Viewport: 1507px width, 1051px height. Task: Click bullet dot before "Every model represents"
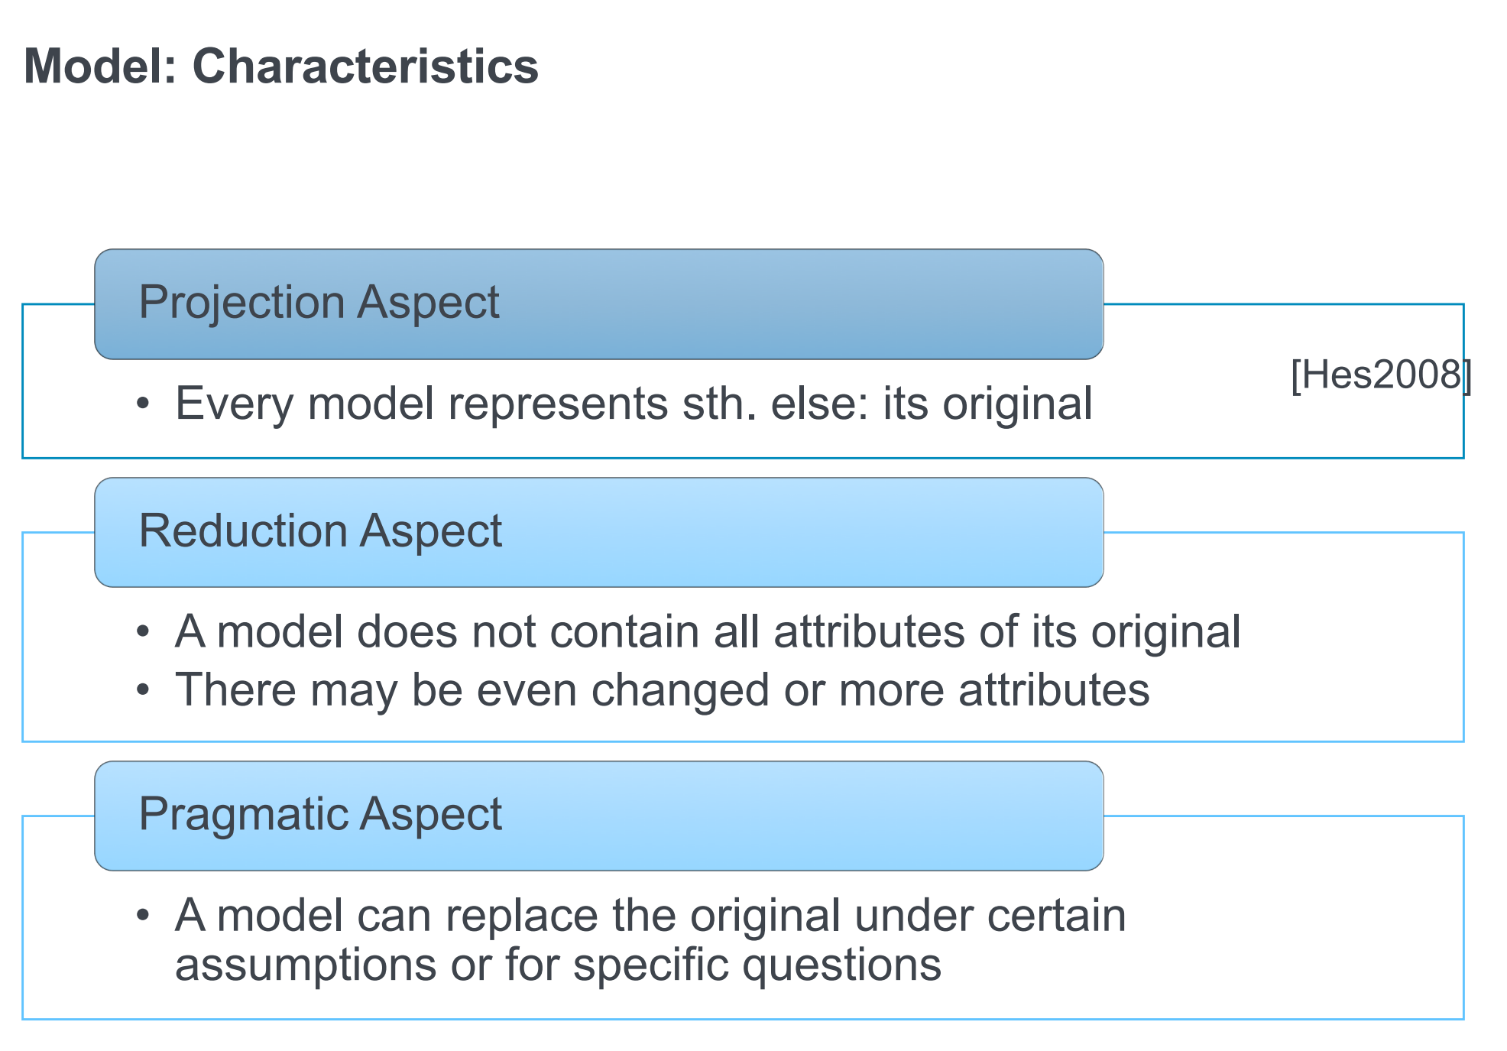143,403
